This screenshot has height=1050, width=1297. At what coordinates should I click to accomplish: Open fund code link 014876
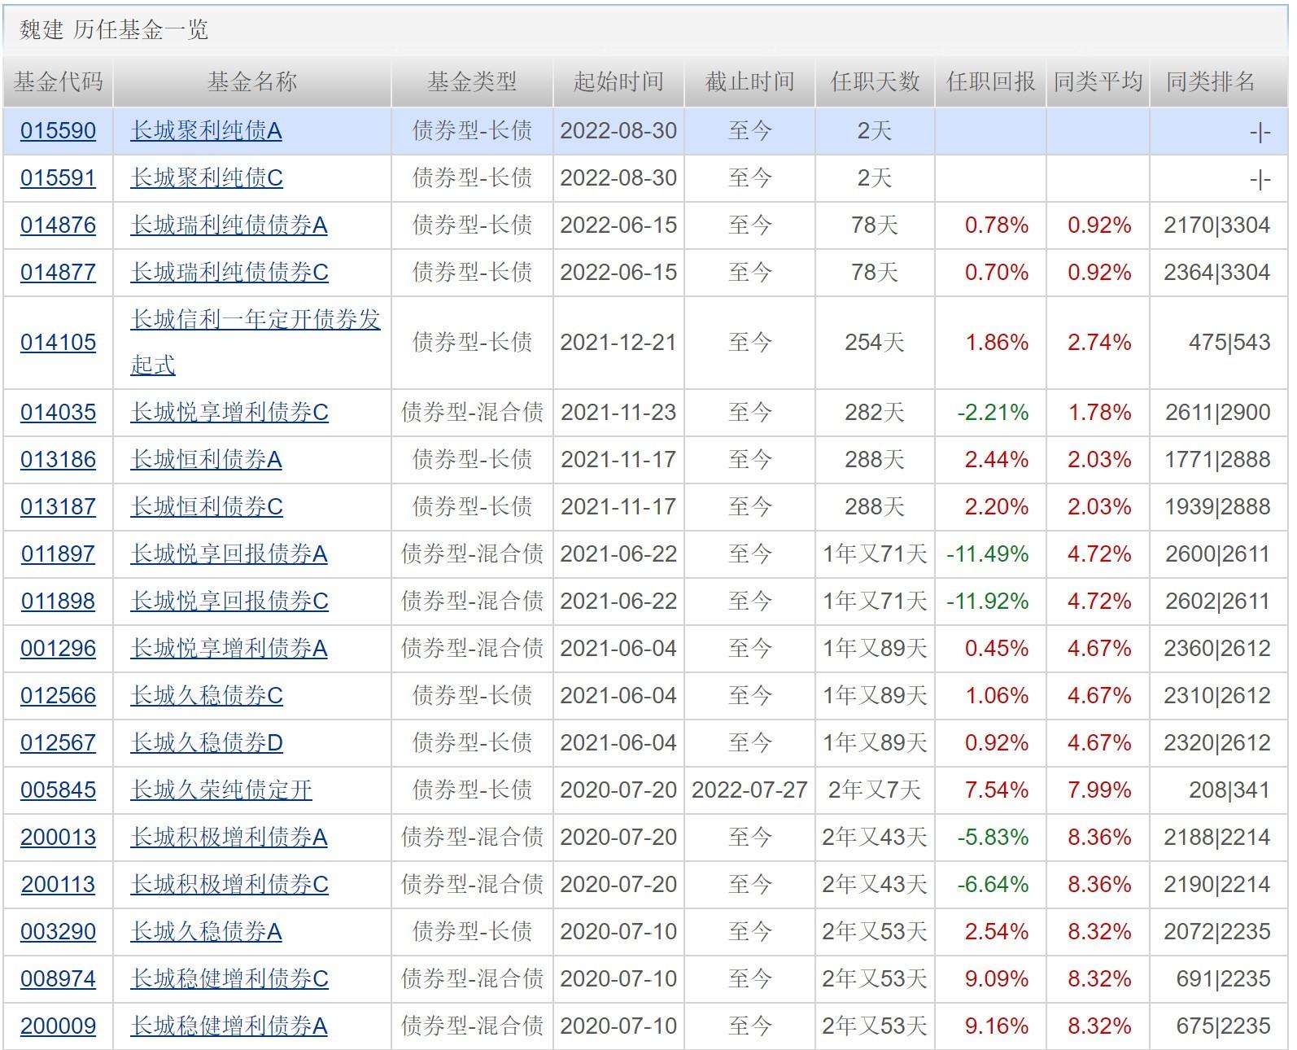(x=58, y=225)
